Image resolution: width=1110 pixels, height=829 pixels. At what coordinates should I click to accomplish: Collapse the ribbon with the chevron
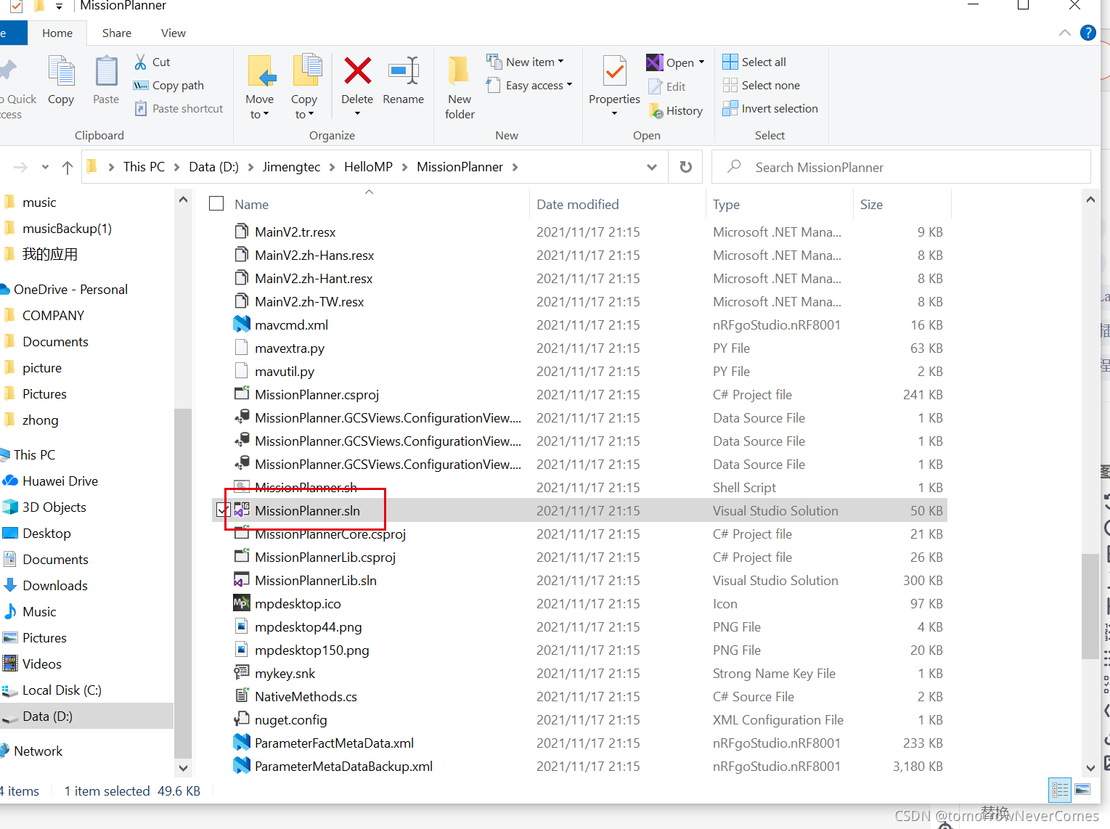tap(1065, 33)
